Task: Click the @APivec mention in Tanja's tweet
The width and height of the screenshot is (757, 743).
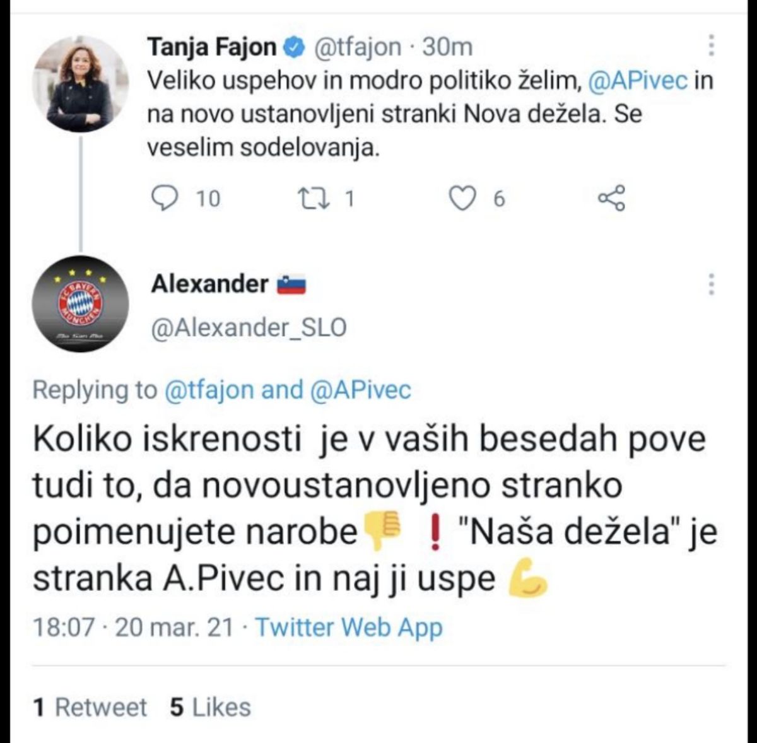Action: tap(637, 81)
